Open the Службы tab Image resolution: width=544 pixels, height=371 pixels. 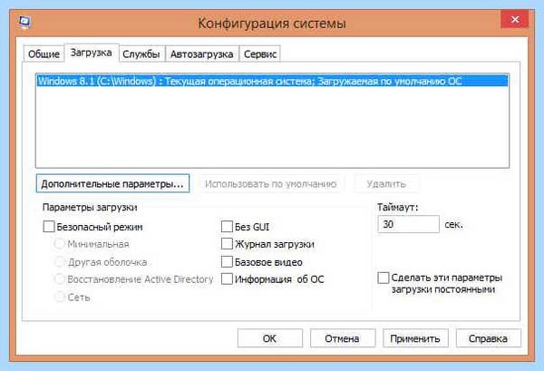point(141,54)
